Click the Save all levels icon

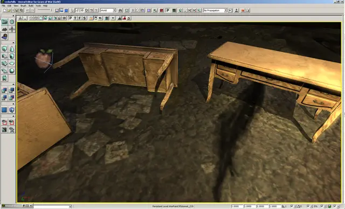pyautogui.click(x=22, y=10)
